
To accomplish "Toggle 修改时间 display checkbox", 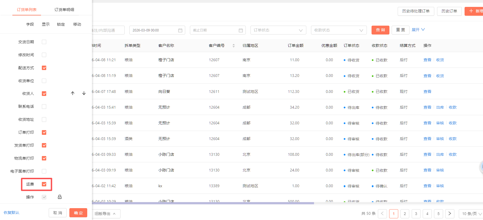I will tap(44, 55).
